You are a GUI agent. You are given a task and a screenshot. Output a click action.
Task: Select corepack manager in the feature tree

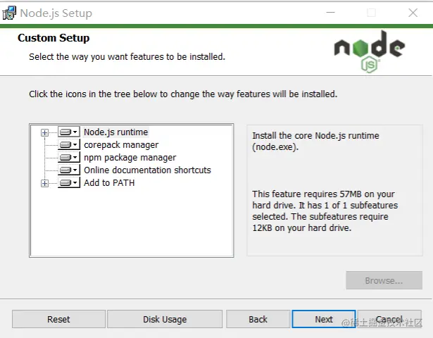pyautogui.click(x=121, y=144)
